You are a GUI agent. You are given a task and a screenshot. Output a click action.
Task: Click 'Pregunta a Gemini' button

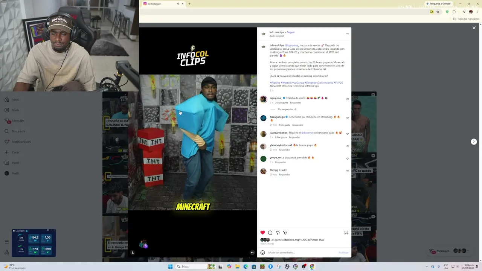coord(438,4)
